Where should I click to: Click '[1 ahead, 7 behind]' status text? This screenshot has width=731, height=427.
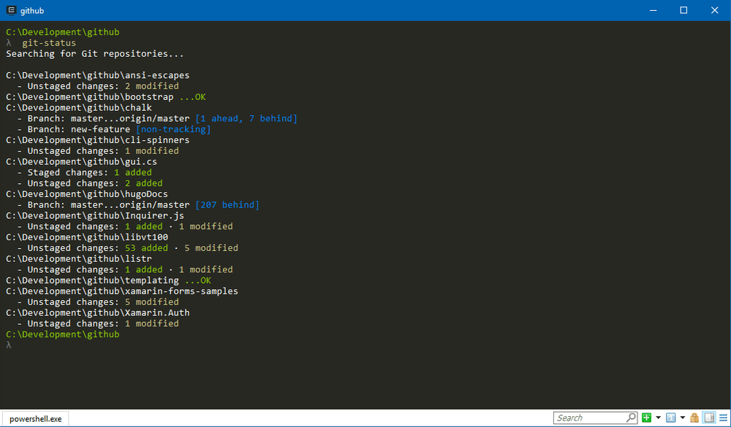(246, 118)
